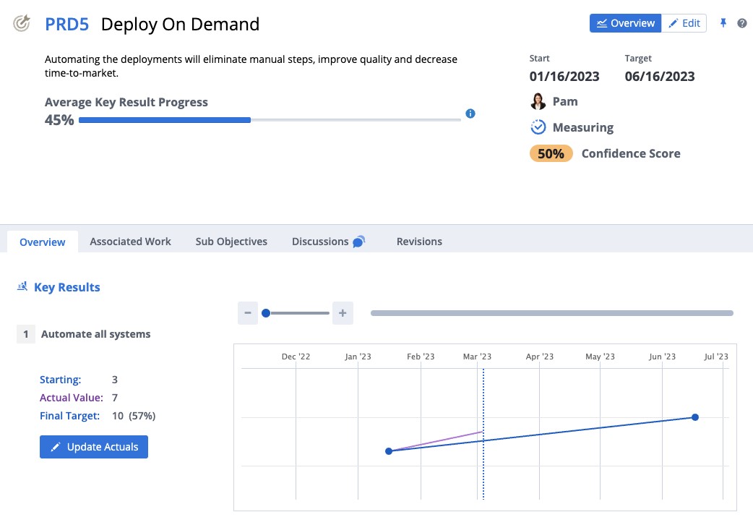Open the Associated Work tab
The height and width of the screenshot is (525, 753).
pyautogui.click(x=130, y=242)
